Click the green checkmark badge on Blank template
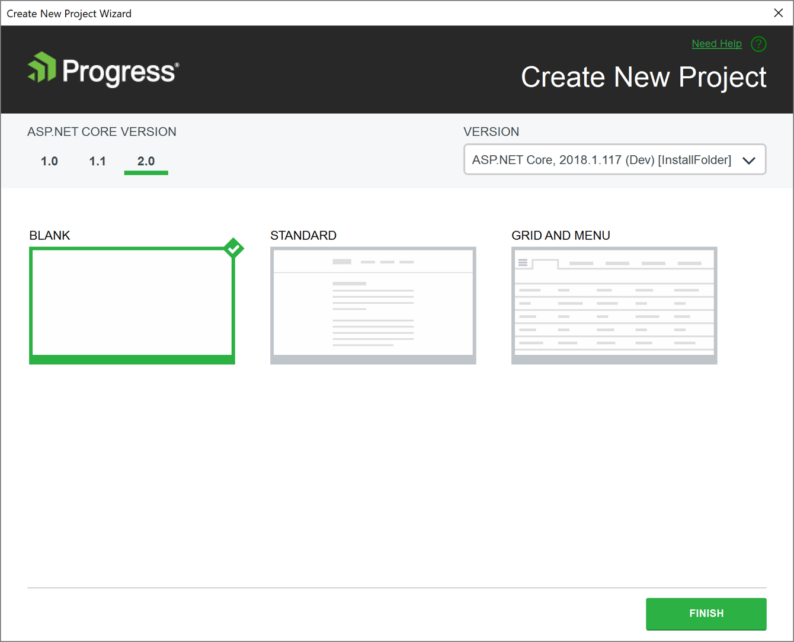The image size is (794, 642). tap(233, 248)
